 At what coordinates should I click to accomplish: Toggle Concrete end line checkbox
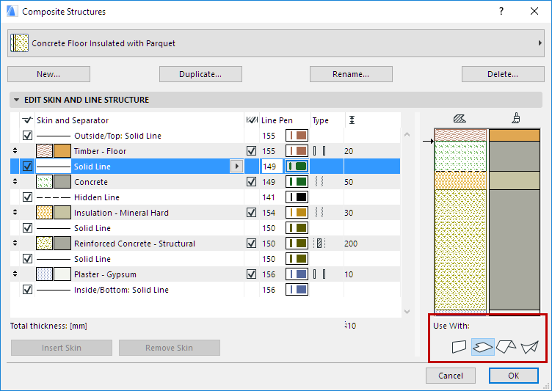pos(251,182)
